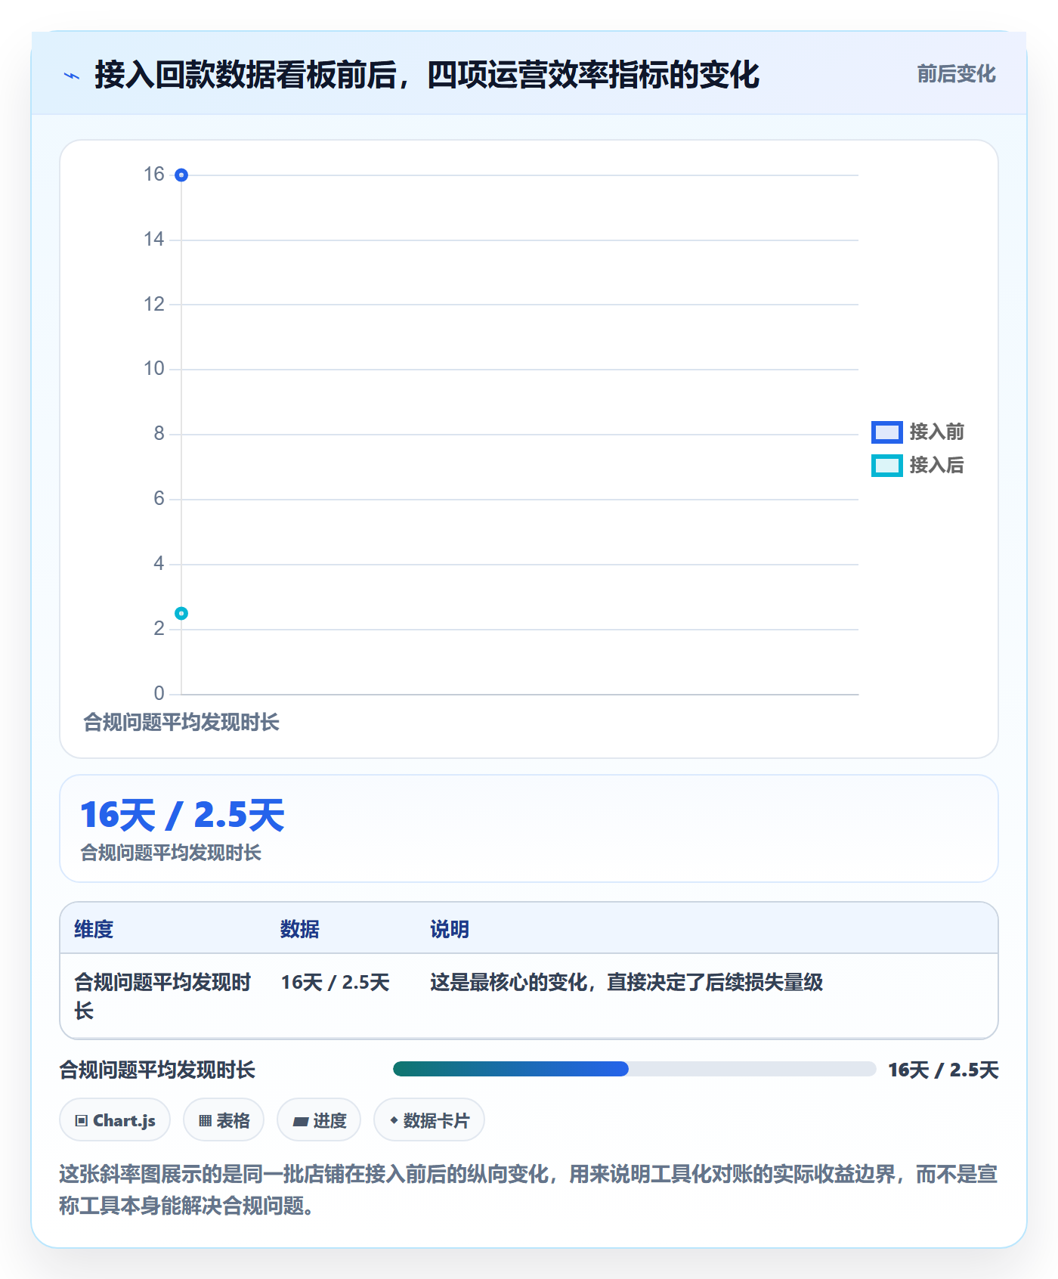Viewport: 1058px width, 1279px height.
Task: Click the footer note starting with 这张斜率图展示的是
Action: pyautogui.click(x=528, y=1189)
